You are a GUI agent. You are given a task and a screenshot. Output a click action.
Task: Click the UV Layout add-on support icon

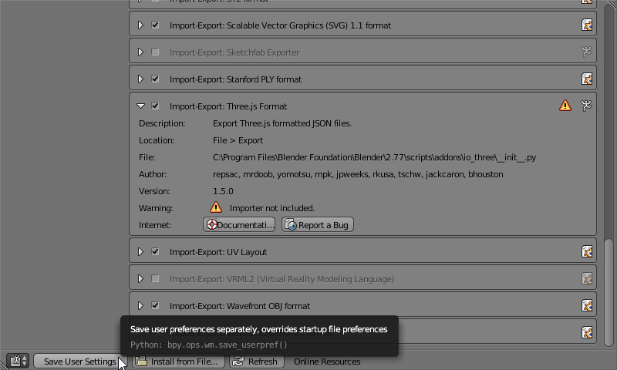coord(587,251)
